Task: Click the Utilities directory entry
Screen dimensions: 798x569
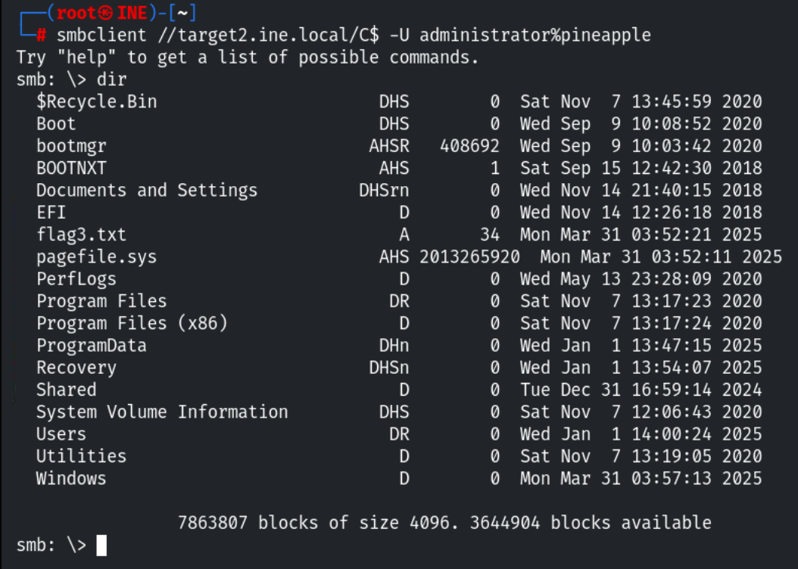Action: point(81,456)
